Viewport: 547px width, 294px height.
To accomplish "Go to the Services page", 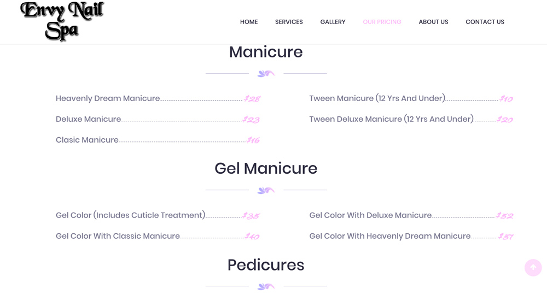I will tap(289, 22).
